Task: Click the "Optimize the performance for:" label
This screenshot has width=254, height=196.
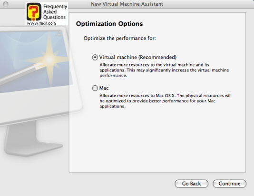Action: coord(119,39)
